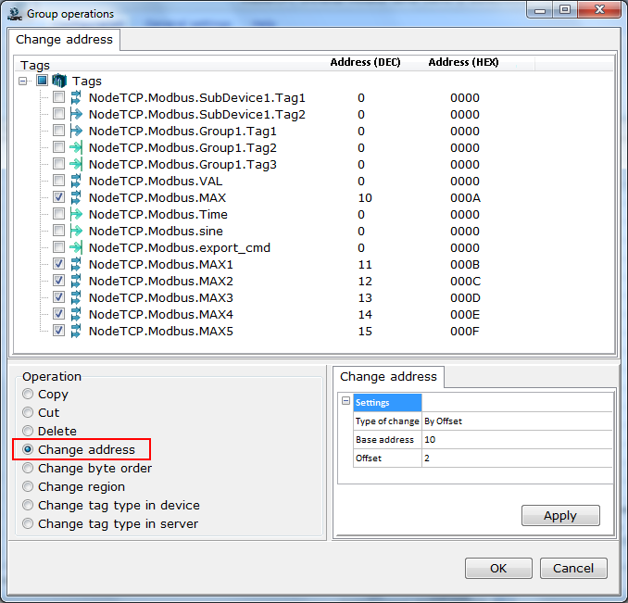Click icon of NodeTCP.Modbus.MAX1 tag
This screenshot has height=603, width=628.
pos(76,264)
